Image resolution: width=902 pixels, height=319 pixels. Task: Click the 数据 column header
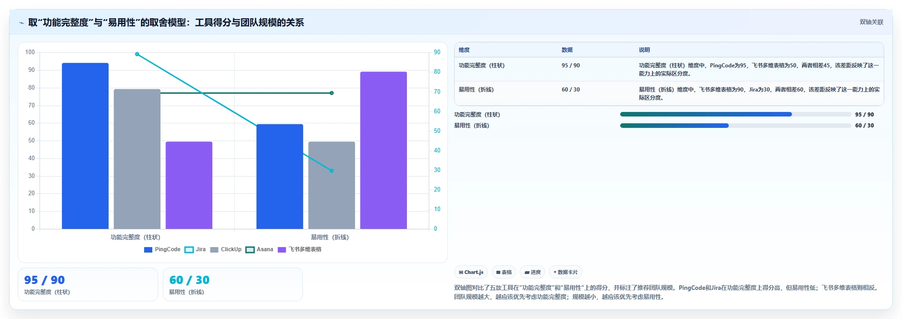[x=567, y=50]
